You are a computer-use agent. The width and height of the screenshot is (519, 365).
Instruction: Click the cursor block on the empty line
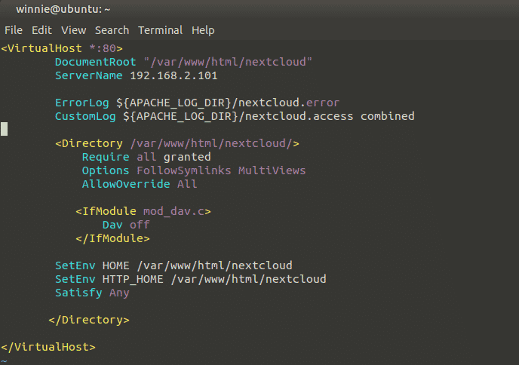pos(5,129)
